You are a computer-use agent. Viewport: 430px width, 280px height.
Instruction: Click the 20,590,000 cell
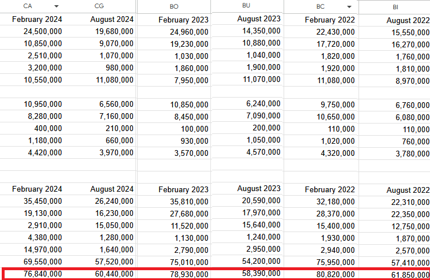261,200
